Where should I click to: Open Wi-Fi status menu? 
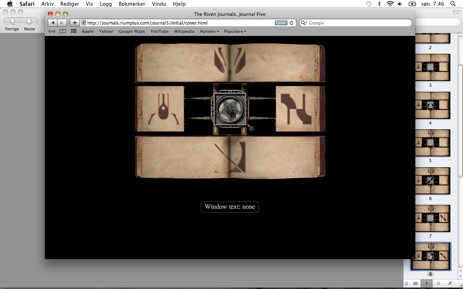pyautogui.click(x=390, y=4)
